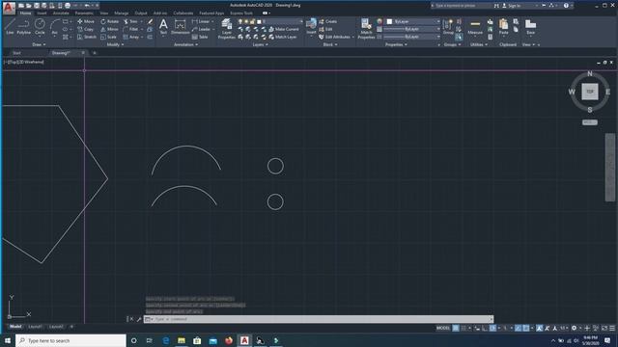Switch to the Manage ribbon tab
618x347 pixels.
click(122, 13)
